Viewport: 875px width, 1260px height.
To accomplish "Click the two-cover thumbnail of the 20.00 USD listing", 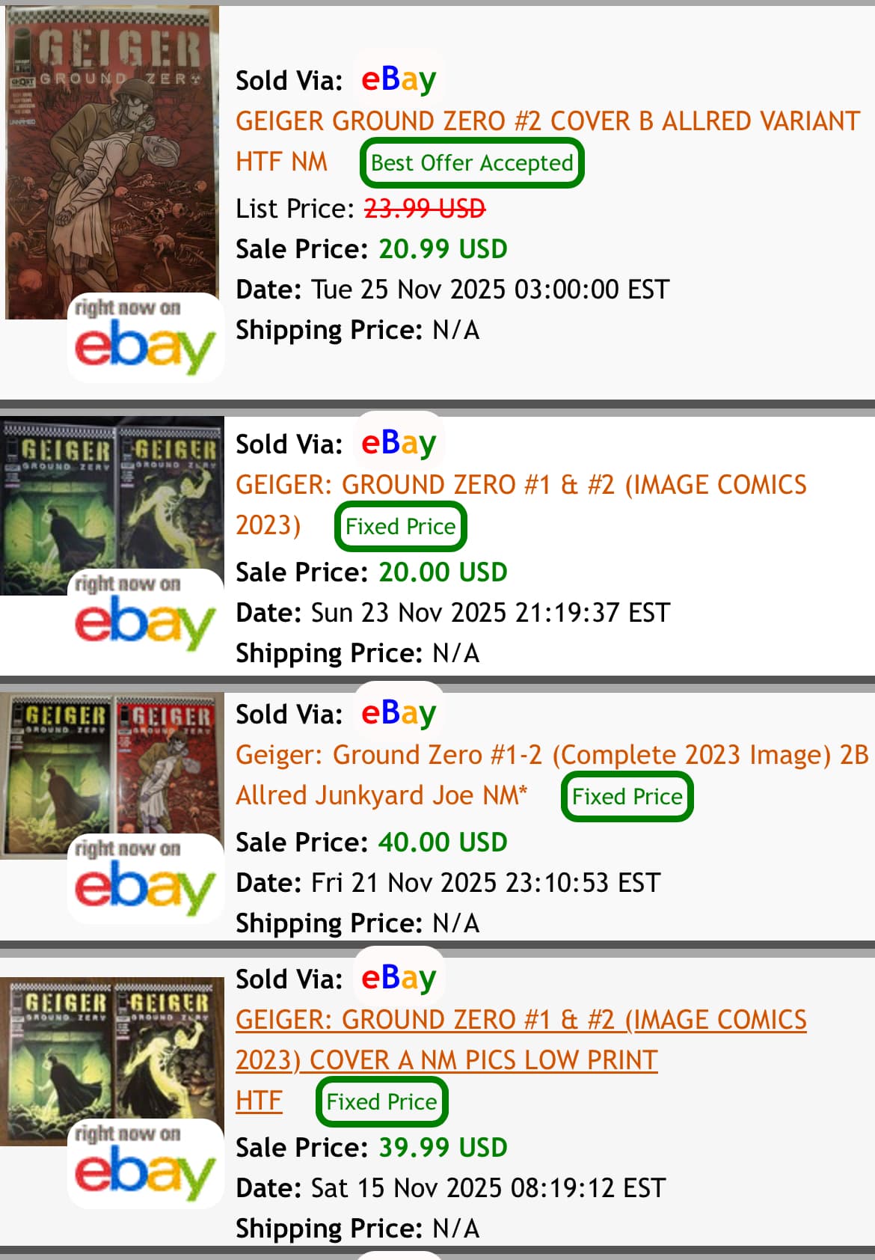I will (x=112, y=505).
